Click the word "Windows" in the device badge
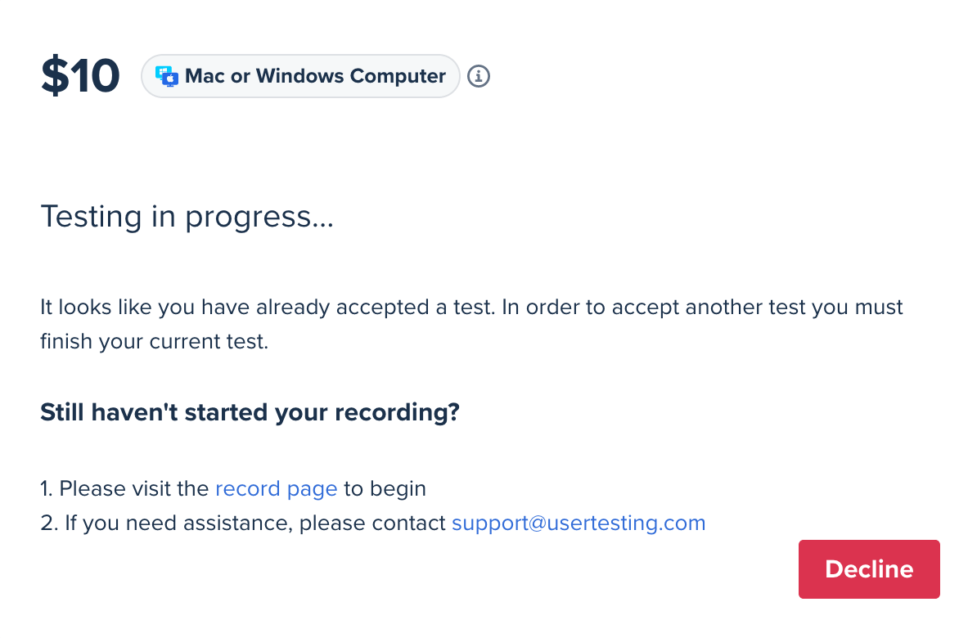The width and height of the screenshot is (977, 638). point(299,76)
